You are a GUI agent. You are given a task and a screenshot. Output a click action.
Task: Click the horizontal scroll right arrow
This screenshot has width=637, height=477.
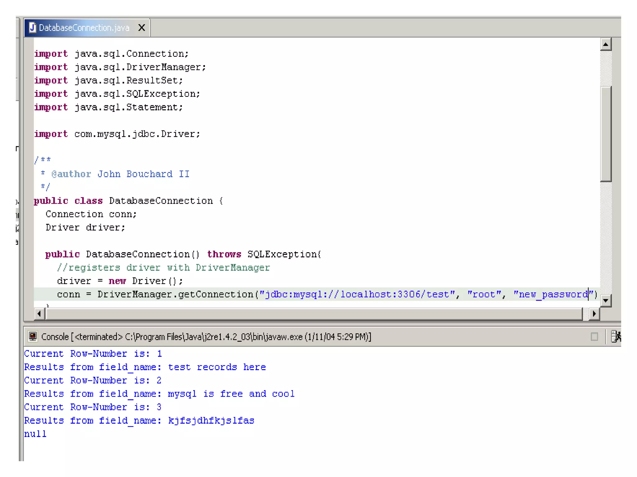[x=594, y=314]
